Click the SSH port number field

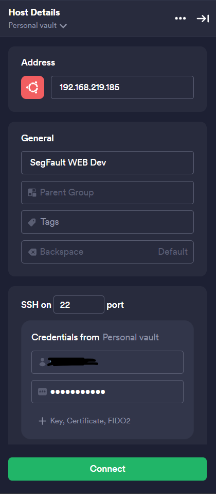pyautogui.click(x=79, y=305)
